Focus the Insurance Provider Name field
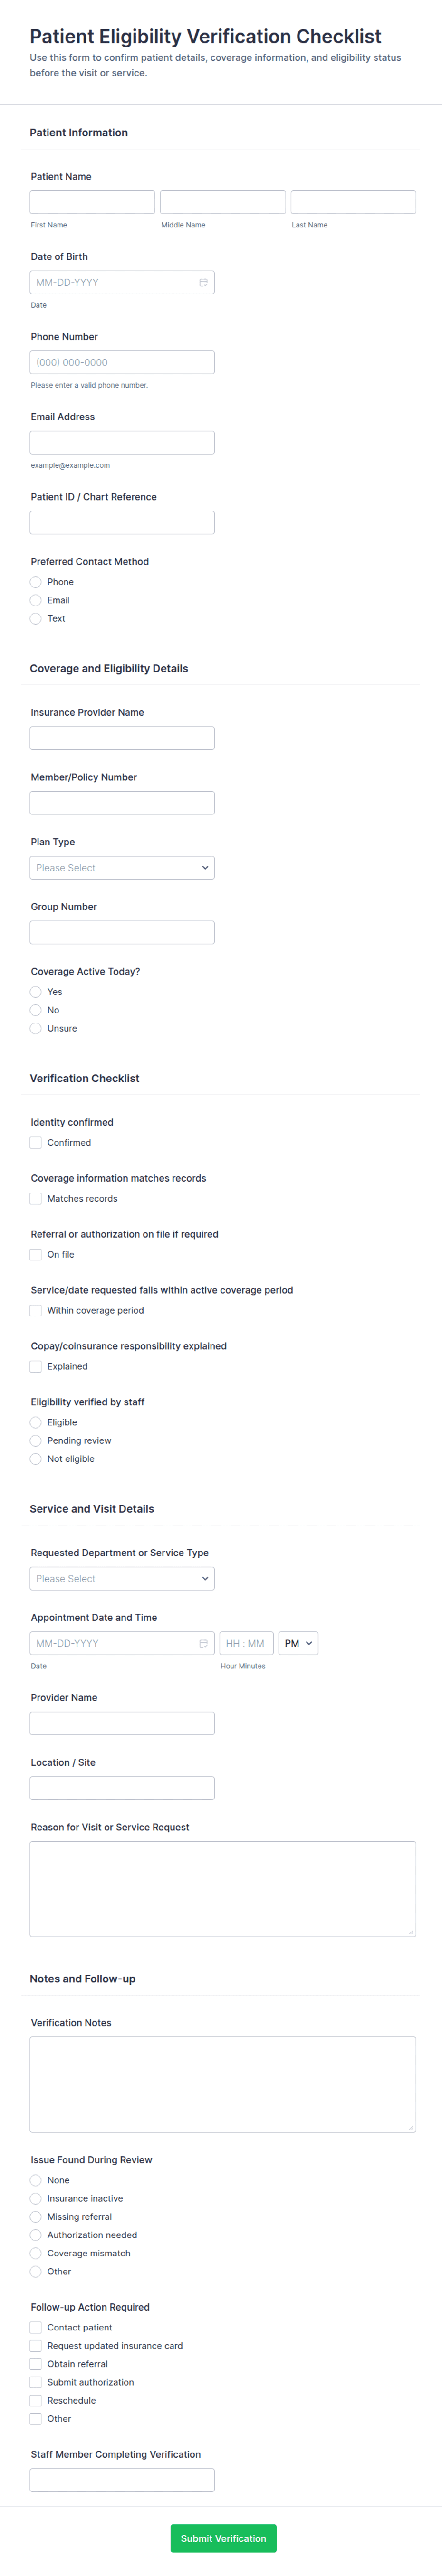 (122, 738)
